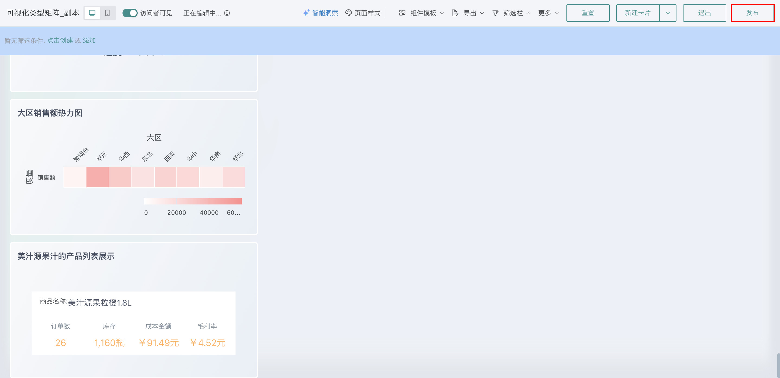Image resolution: width=780 pixels, height=378 pixels.
Task: Click the 筛选栏 funnel icon
Action: 495,13
